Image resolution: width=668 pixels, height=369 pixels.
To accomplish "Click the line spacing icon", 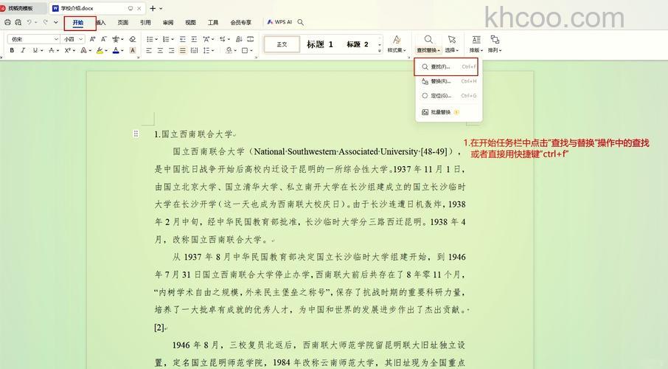I will tap(206, 50).
